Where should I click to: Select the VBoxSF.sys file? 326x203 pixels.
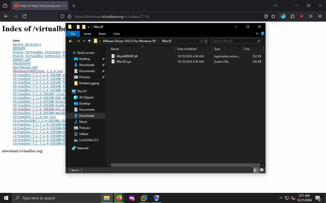(123, 62)
